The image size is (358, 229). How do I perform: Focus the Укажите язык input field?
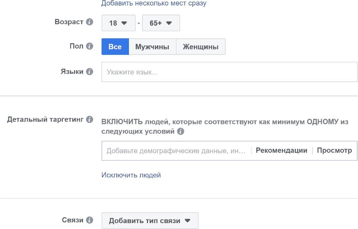[x=229, y=72]
